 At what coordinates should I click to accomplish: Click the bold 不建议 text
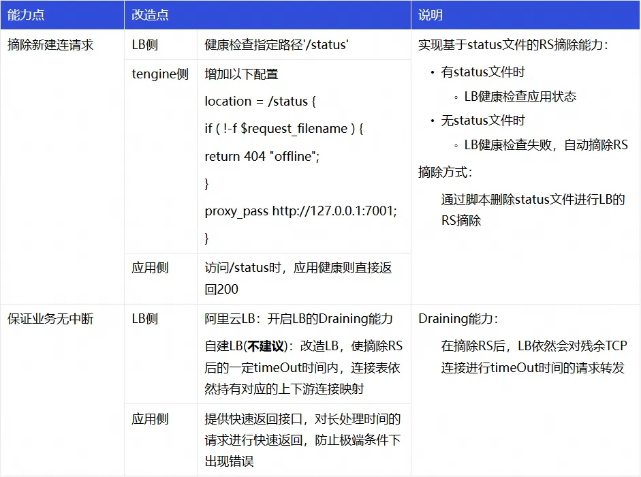(266, 346)
